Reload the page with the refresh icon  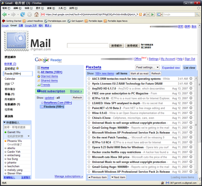coord(22,15)
